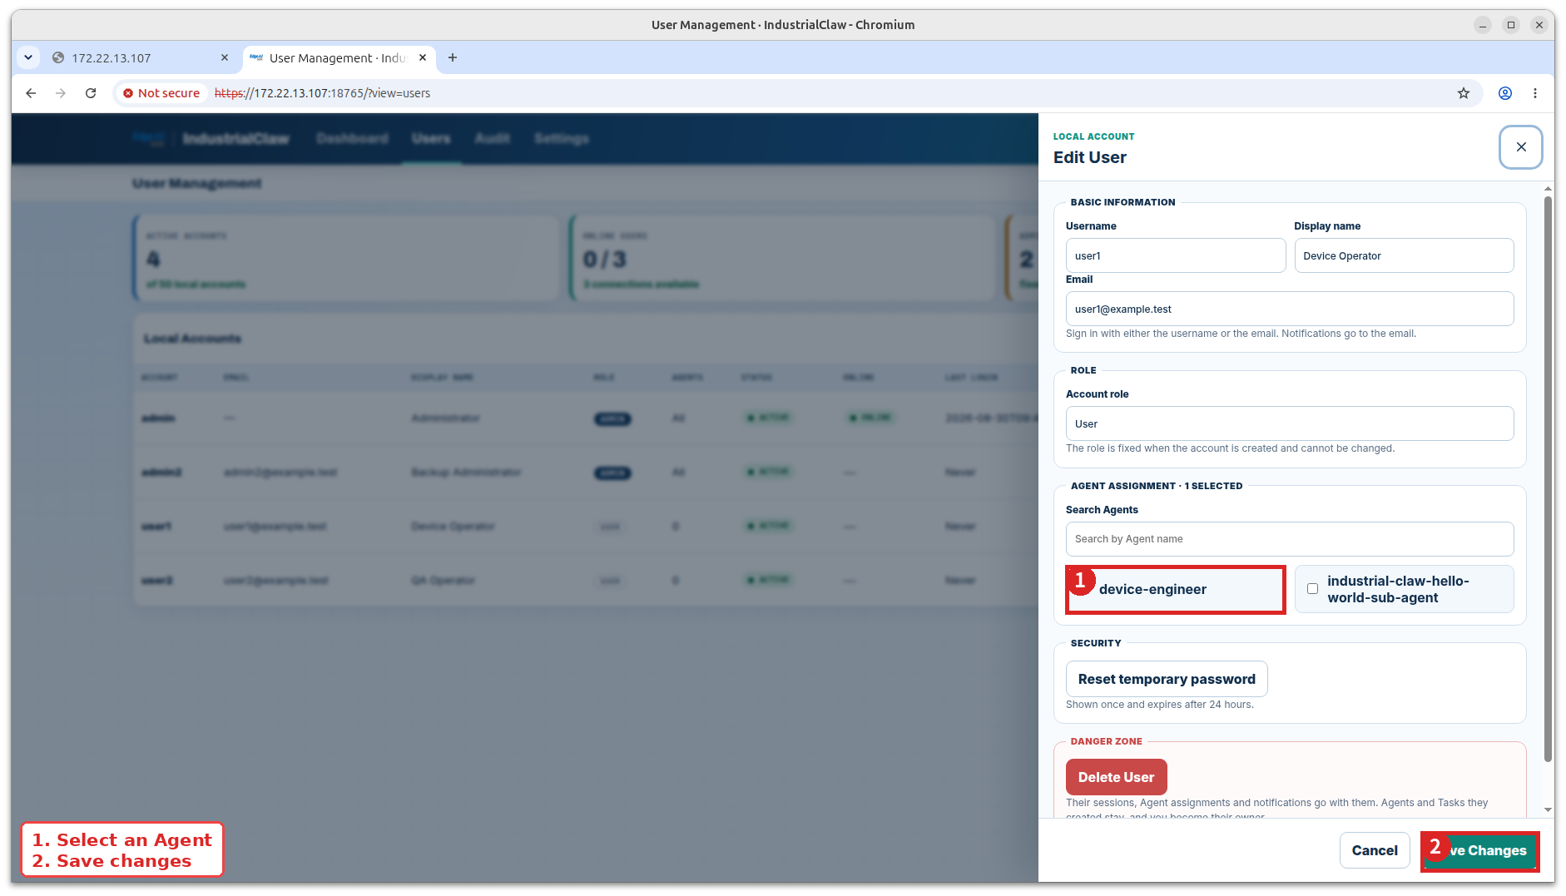Open the Account role field
1566x896 pixels.
coord(1289,423)
